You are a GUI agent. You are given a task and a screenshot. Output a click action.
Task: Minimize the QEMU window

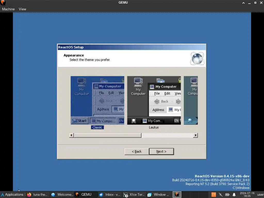(x=249, y=3)
